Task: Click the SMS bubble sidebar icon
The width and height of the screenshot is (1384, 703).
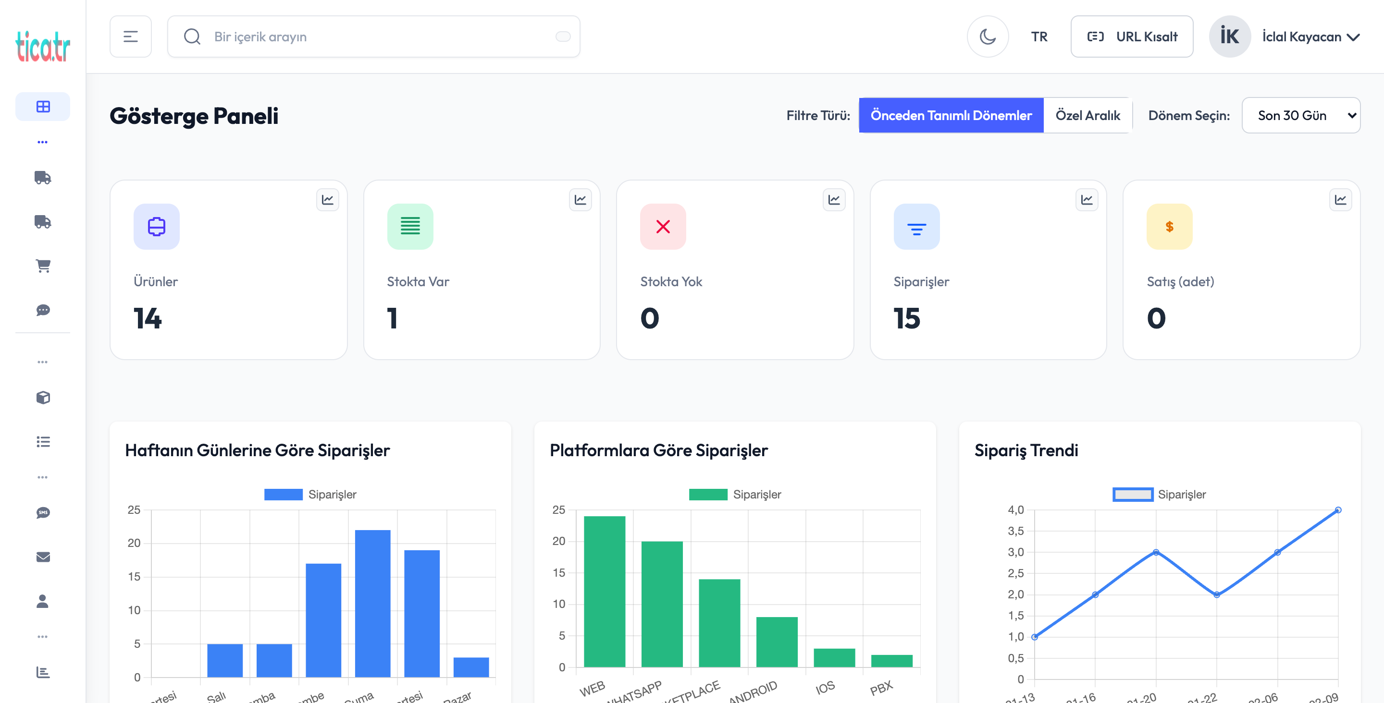Action: click(x=43, y=513)
